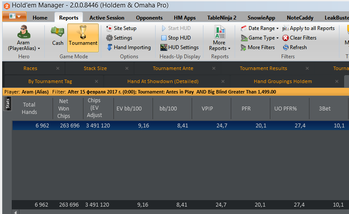349x214 pixels.
Task: Click the filter description bar
Action: click(x=176, y=92)
